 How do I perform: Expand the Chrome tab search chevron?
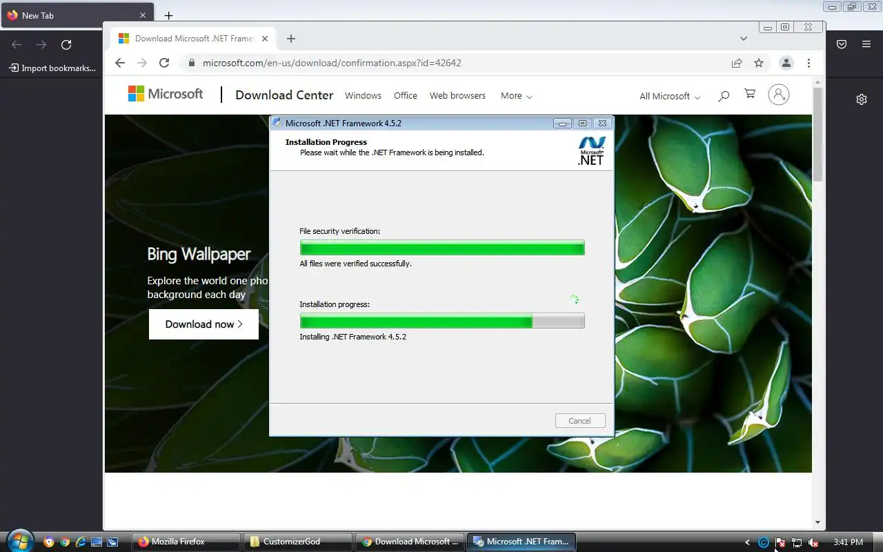[744, 39]
